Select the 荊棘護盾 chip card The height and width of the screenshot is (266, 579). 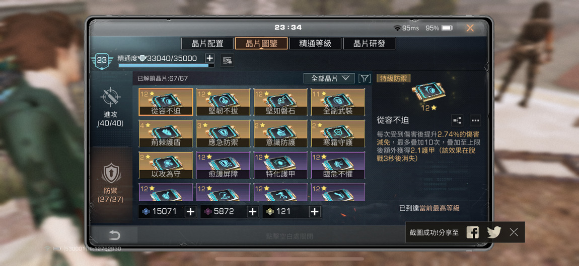166,134
